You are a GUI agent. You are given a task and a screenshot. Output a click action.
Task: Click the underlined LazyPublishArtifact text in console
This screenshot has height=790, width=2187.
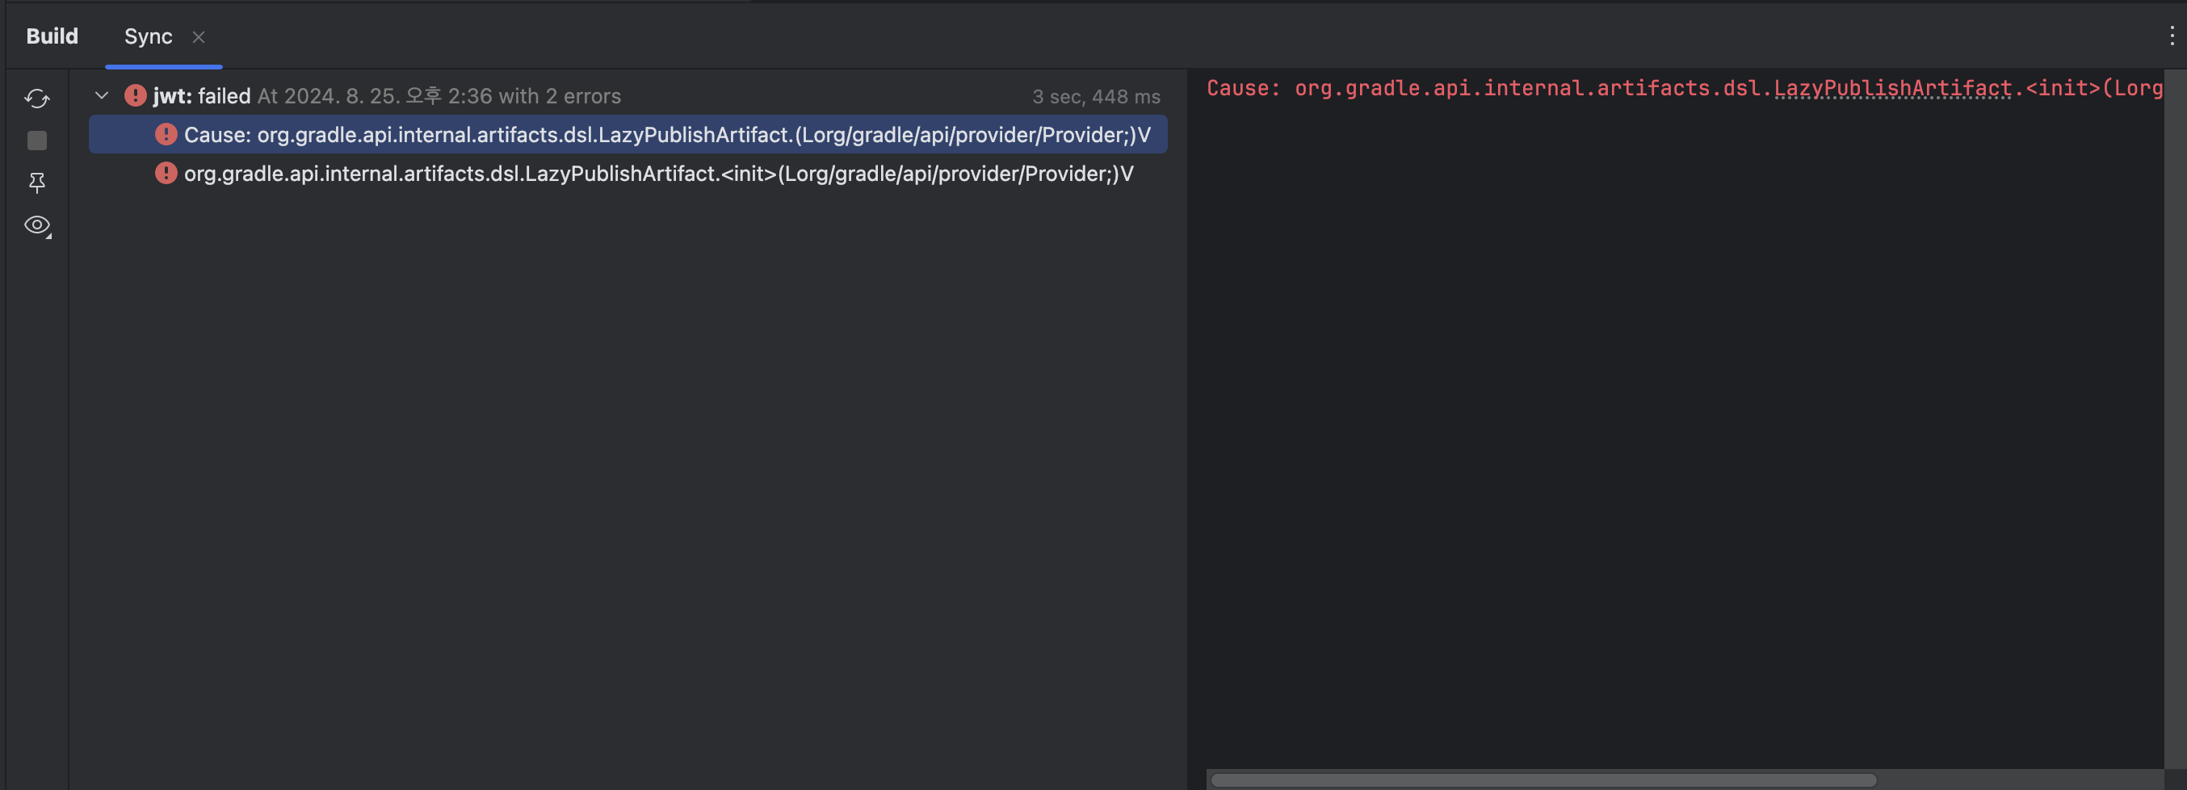tap(1892, 88)
